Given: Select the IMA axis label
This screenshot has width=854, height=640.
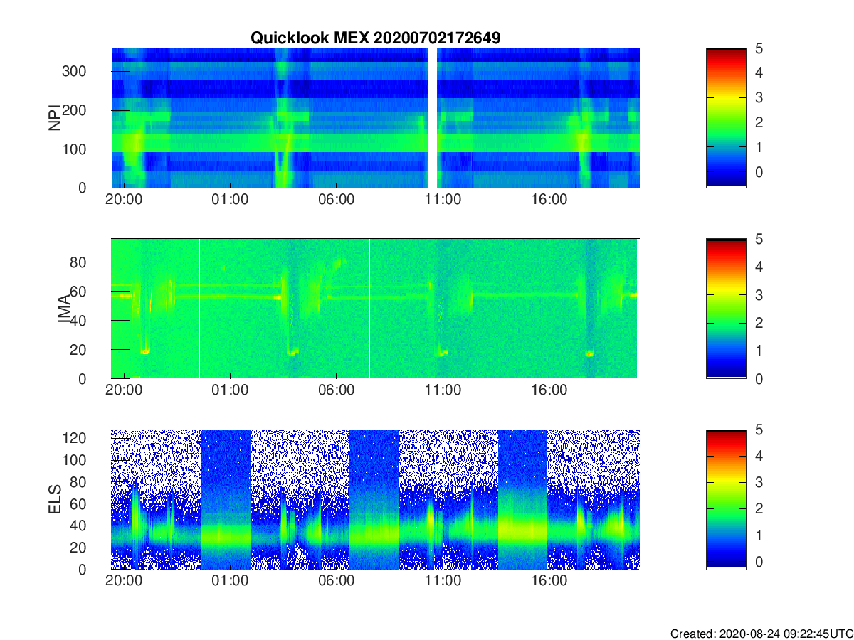Looking at the screenshot, I should (x=64, y=309).
